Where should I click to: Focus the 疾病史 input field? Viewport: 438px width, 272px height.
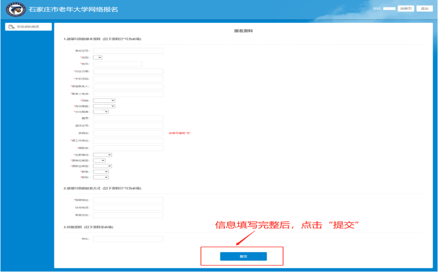click(x=128, y=133)
